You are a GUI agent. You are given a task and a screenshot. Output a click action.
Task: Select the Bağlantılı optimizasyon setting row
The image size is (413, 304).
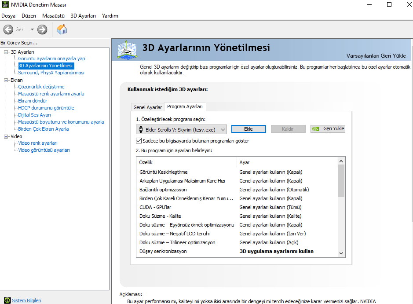coord(237,190)
